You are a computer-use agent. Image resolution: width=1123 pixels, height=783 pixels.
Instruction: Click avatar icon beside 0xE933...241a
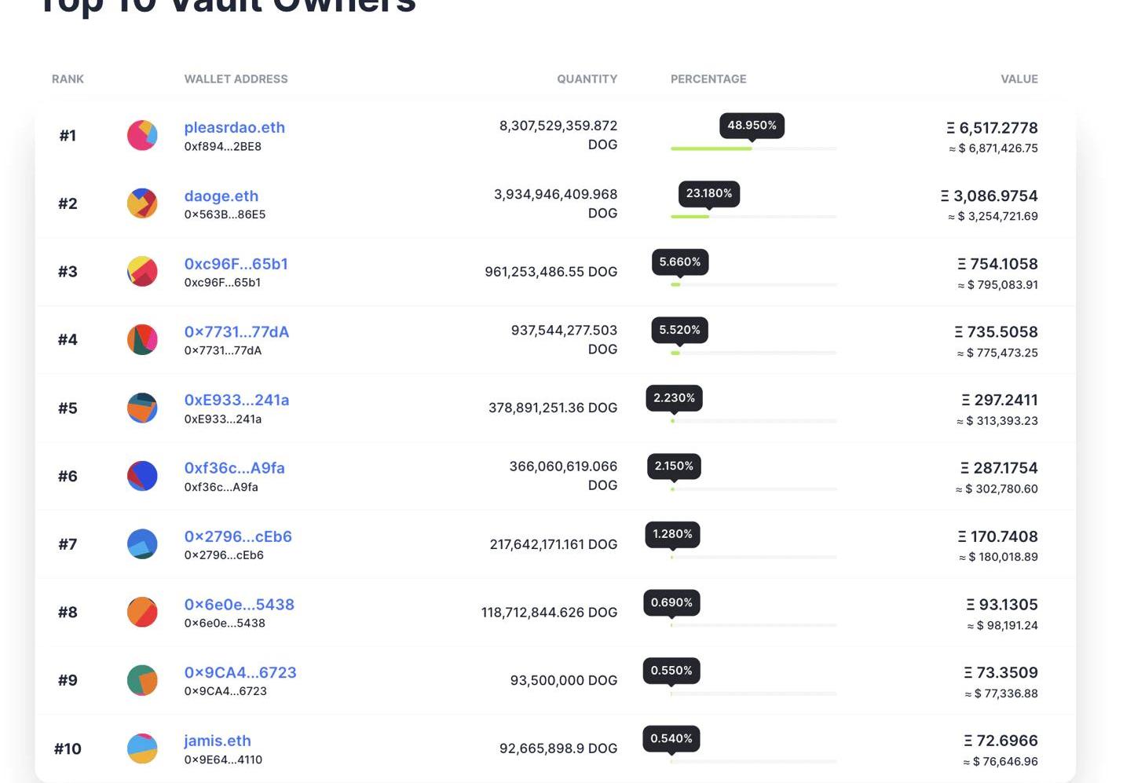pyautogui.click(x=142, y=408)
